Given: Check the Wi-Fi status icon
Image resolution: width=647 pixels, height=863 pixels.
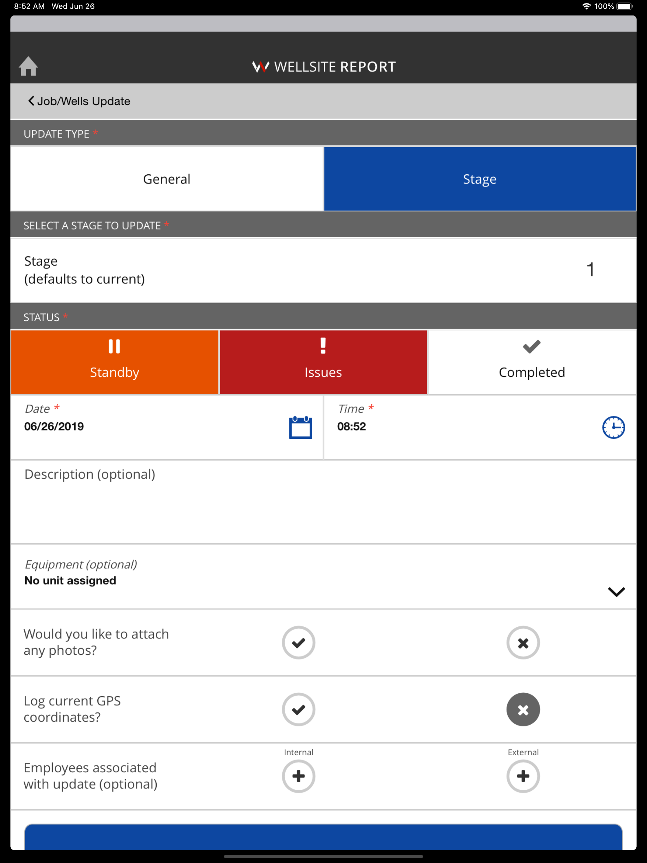Looking at the screenshot, I should click(586, 6).
